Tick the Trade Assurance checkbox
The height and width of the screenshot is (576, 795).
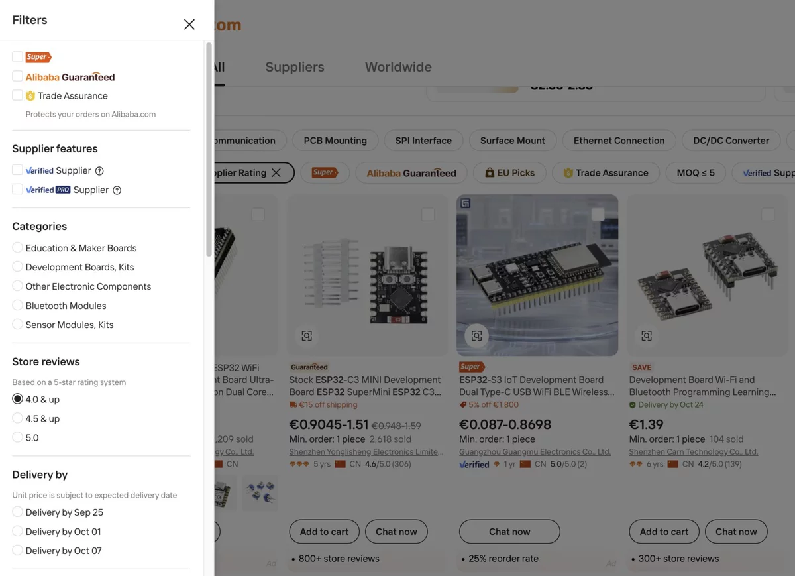tap(17, 95)
